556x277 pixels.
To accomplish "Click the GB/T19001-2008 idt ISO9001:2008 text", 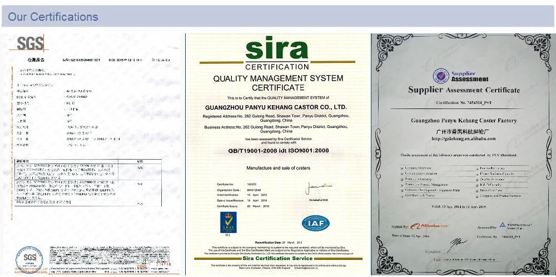I will pos(279,150).
